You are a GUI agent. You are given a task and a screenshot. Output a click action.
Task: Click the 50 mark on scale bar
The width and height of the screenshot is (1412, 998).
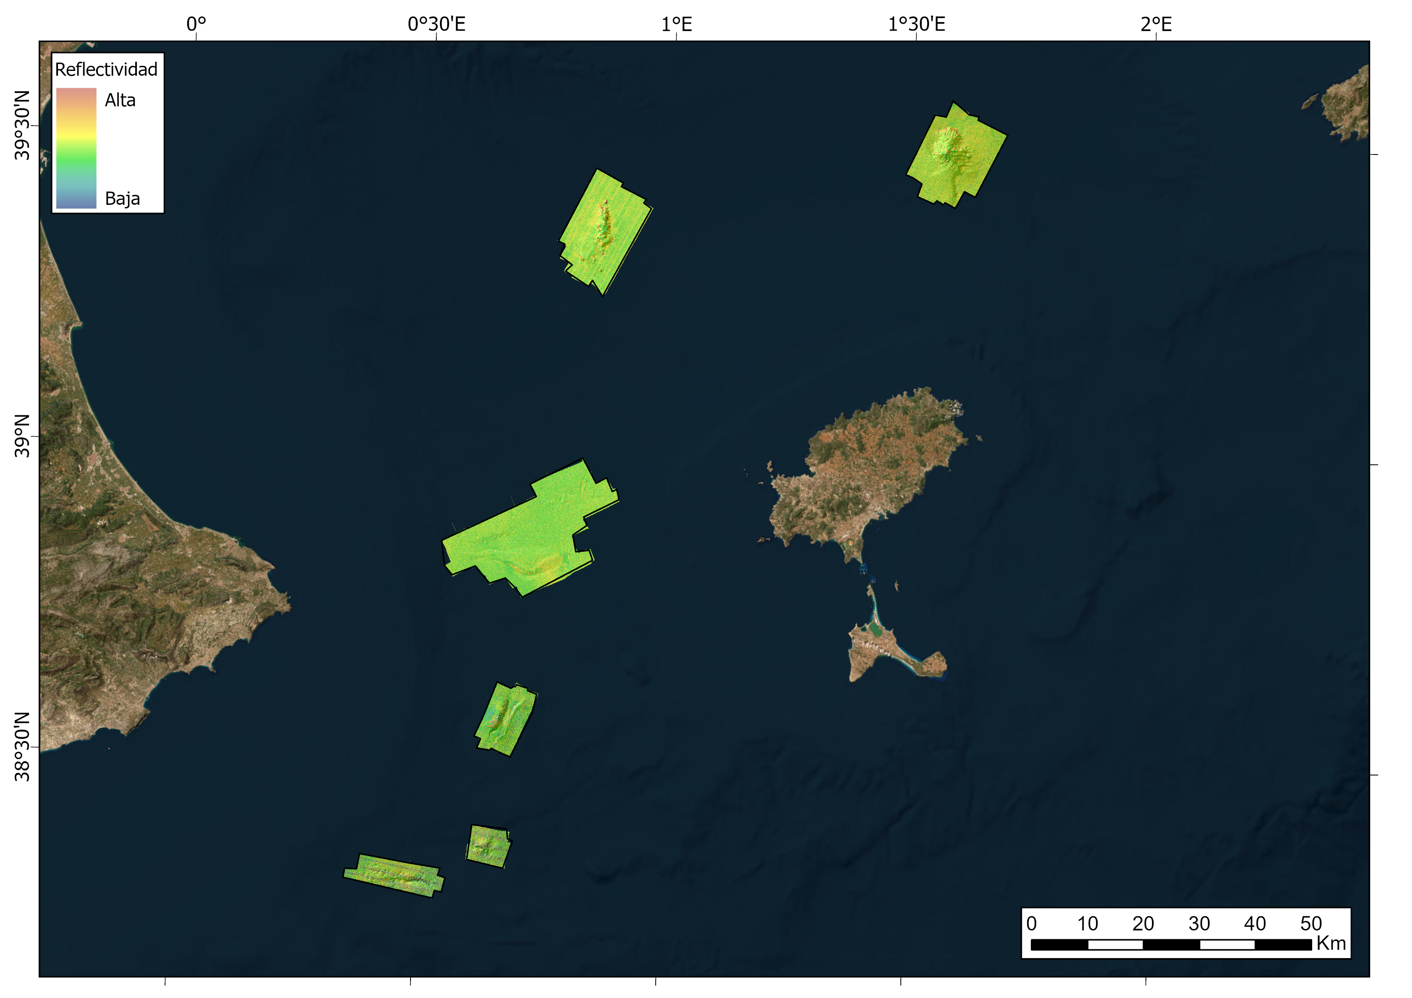(1311, 924)
